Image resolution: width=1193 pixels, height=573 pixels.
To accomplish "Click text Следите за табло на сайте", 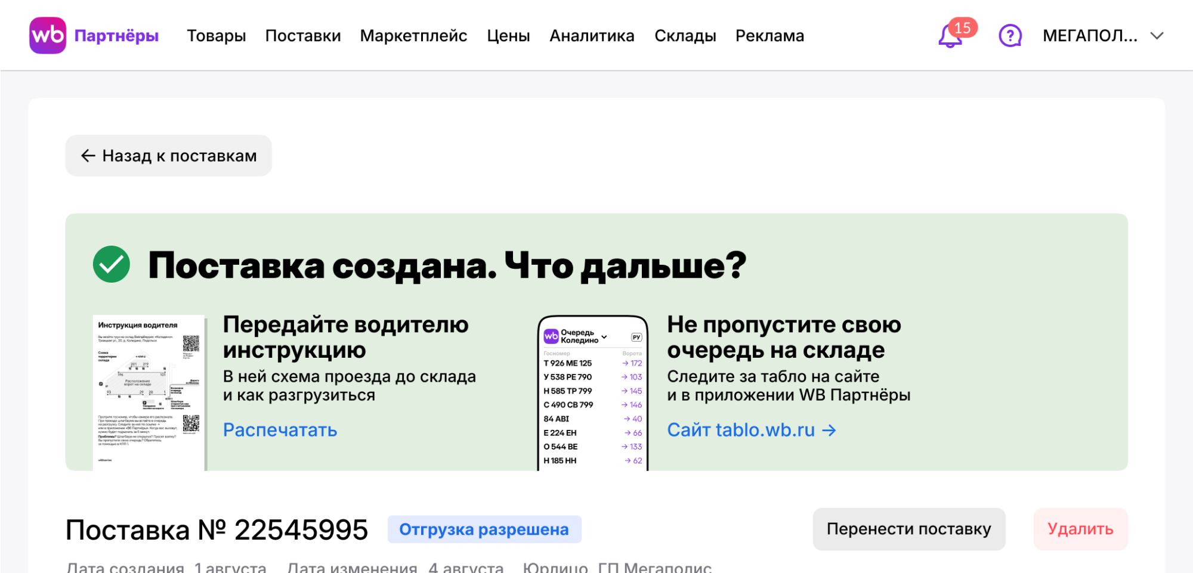I will [773, 377].
